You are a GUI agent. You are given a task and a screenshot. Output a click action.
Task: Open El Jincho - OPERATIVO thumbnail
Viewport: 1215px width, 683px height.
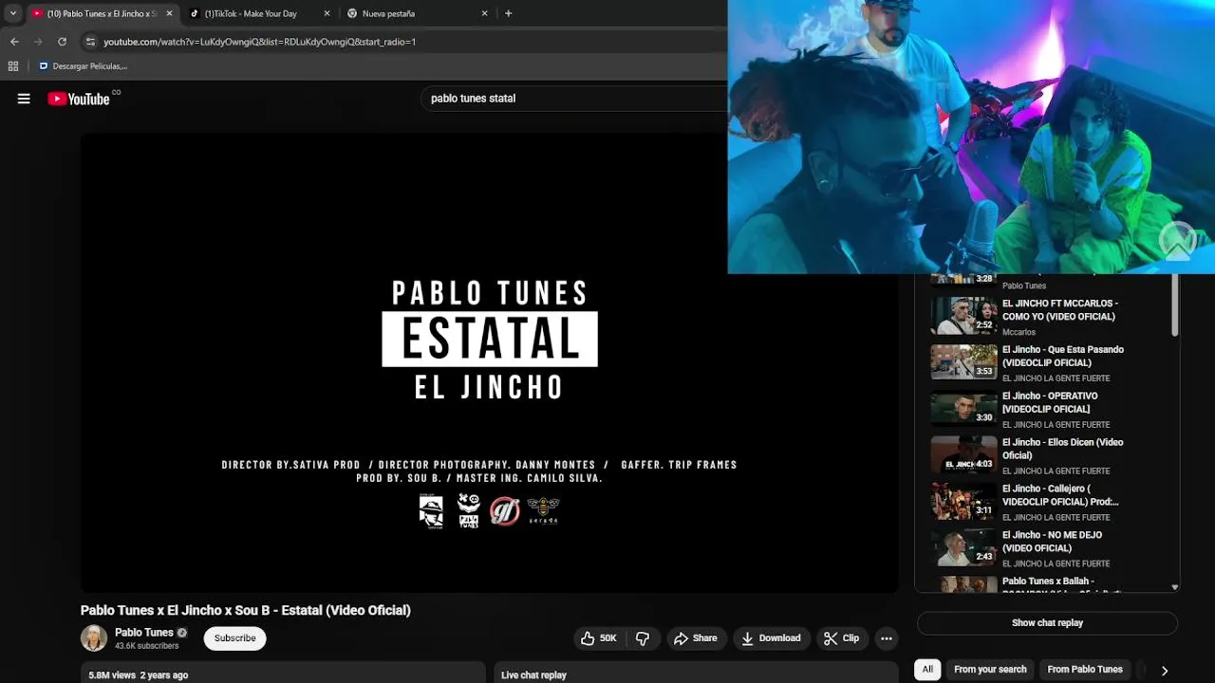tap(963, 409)
